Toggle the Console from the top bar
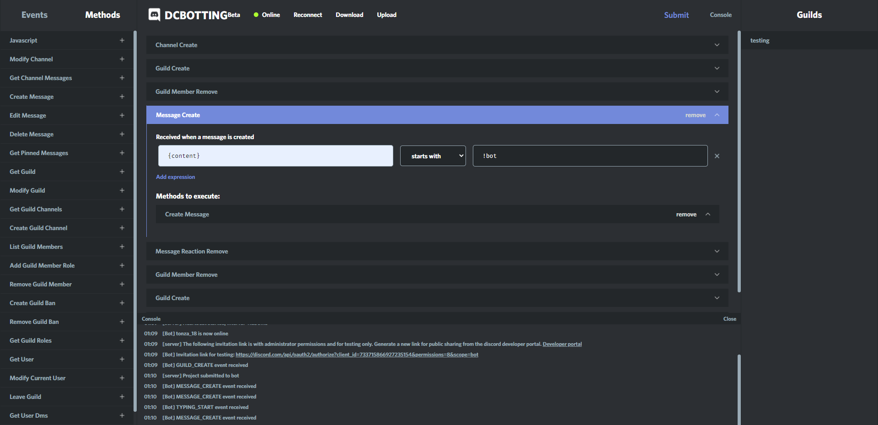Viewport: 878px width, 425px height. [721, 15]
